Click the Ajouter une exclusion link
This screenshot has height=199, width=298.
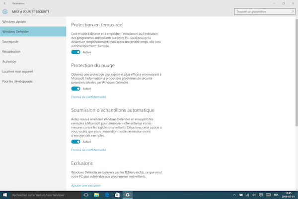click(x=86, y=186)
